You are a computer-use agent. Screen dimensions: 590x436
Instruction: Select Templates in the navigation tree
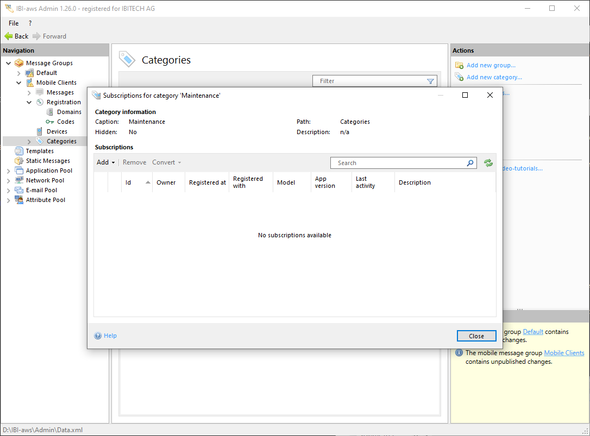click(40, 151)
